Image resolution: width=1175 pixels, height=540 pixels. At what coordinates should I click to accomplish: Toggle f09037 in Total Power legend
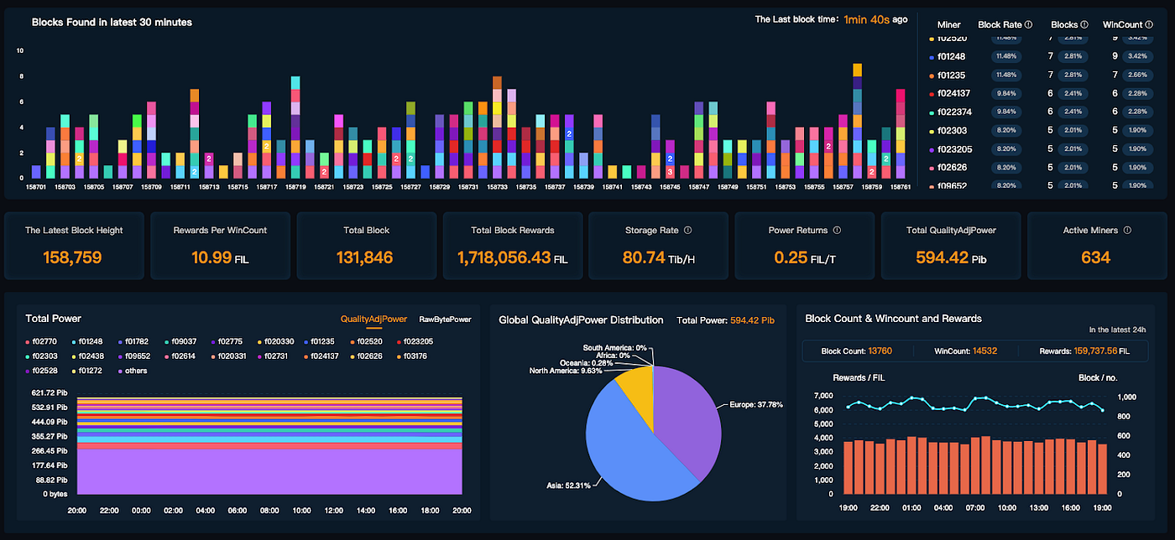tap(180, 341)
